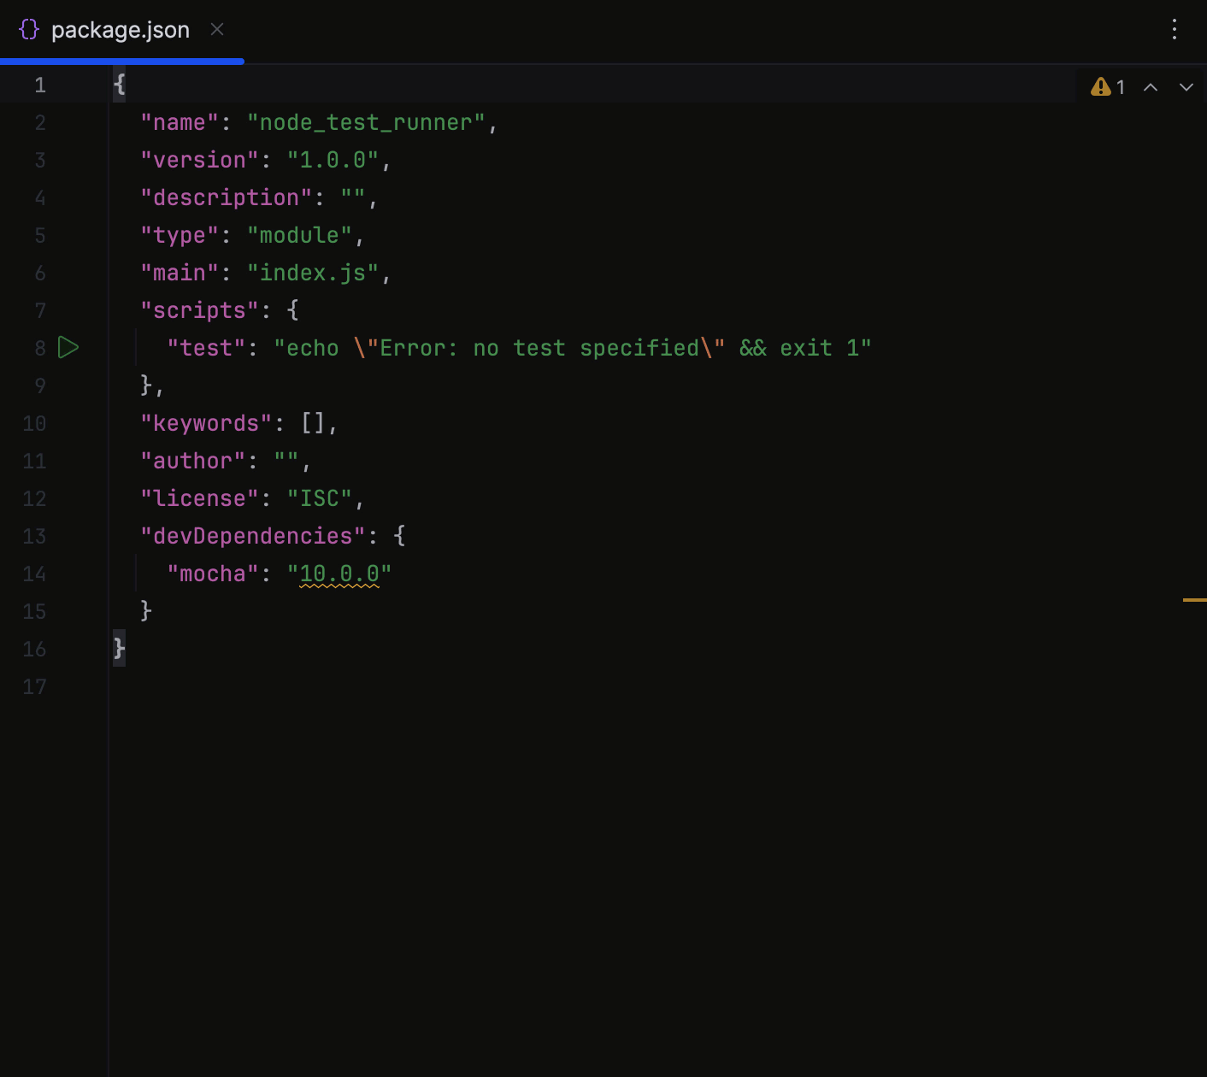Click the node_test_runner name value
The height and width of the screenshot is (1077, 1207).
366,122
